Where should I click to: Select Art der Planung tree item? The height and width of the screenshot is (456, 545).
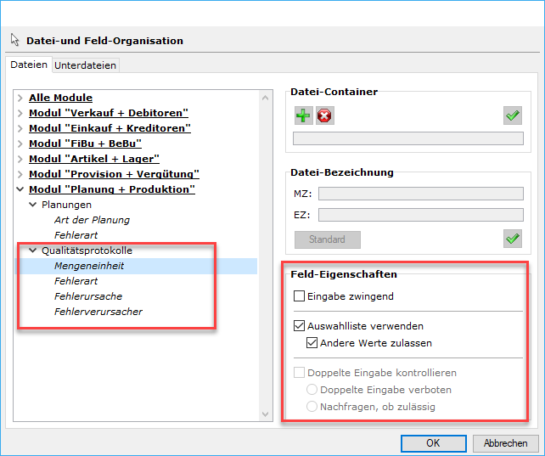tap(92, 220)
